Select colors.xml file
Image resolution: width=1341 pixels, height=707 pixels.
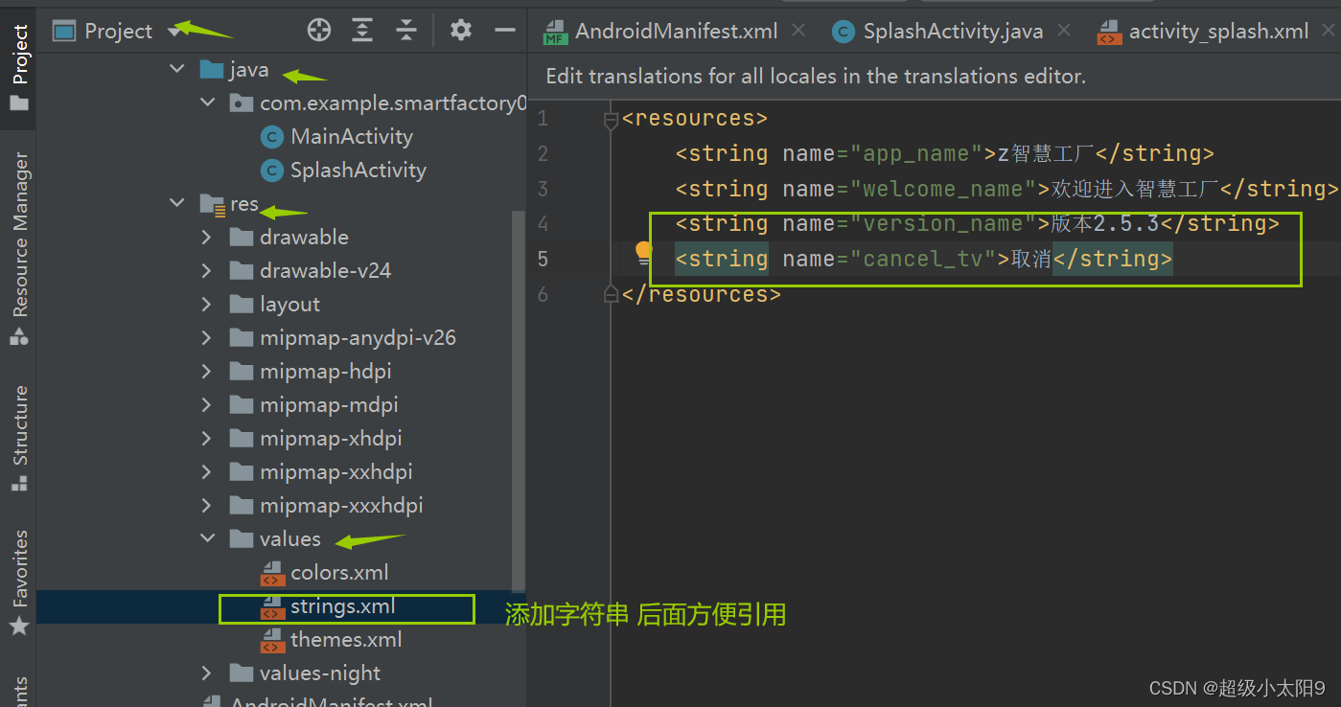339,572
